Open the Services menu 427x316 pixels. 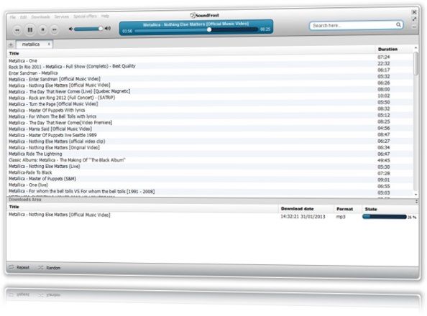pyautogui.click(x=62, y=17)
